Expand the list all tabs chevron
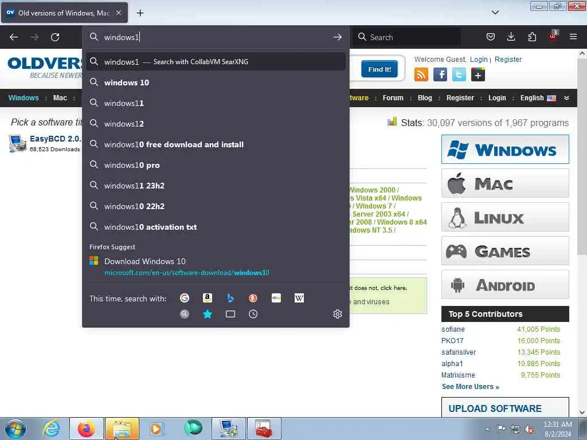587x440 pixels. [x=495, y=13]
